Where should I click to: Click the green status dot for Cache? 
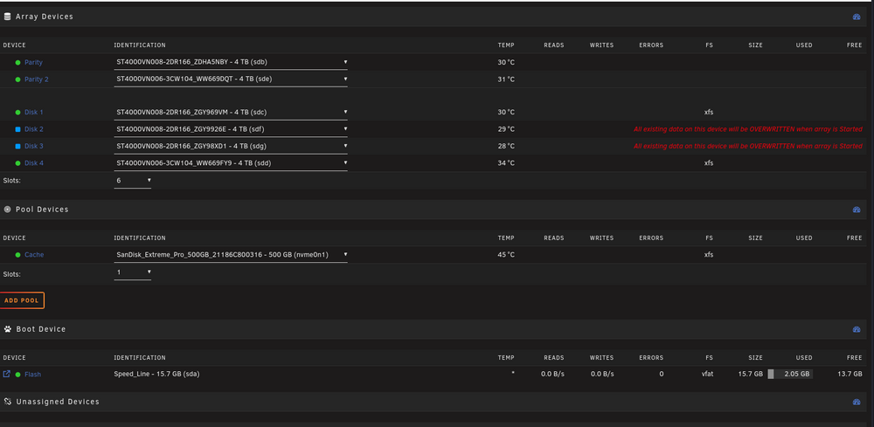(x=17, y=254)
